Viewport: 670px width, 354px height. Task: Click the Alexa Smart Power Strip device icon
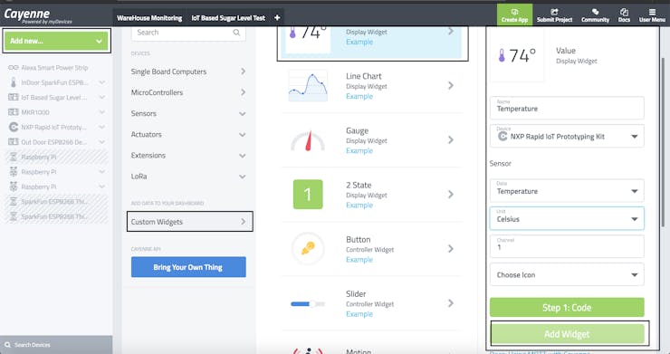[14, 68]
